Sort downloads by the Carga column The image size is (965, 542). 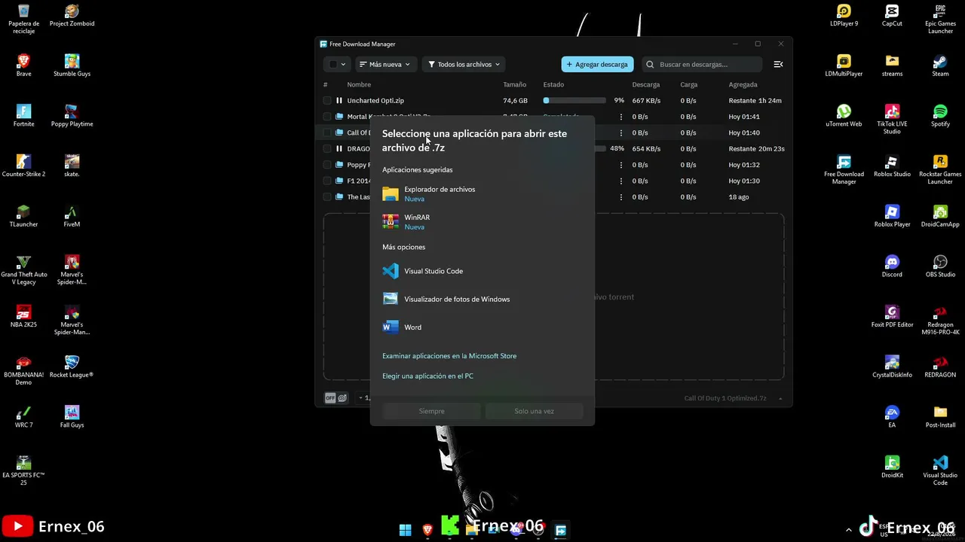point(689,85)
